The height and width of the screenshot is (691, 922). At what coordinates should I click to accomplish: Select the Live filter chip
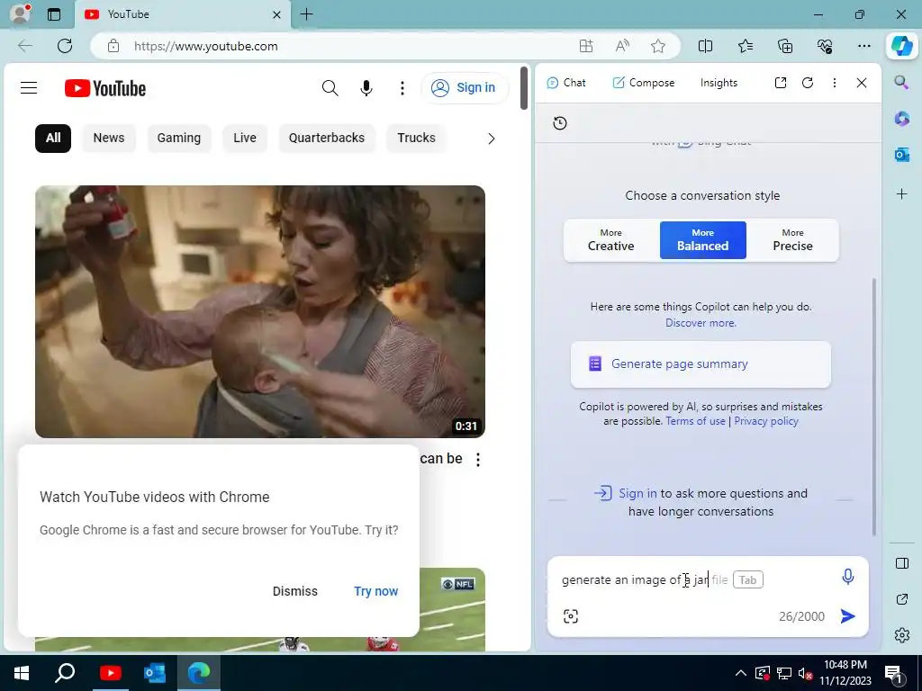[245, 138]
